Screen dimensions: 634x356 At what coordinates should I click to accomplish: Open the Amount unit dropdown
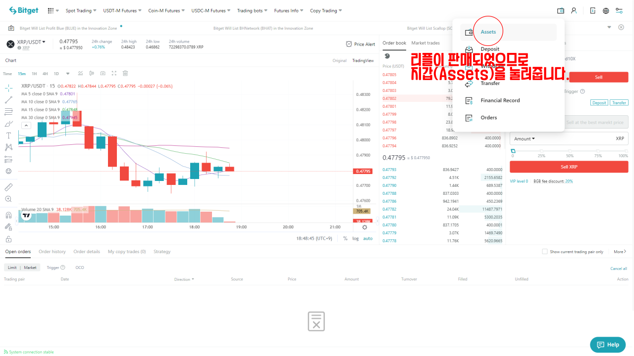coord(525,138)
